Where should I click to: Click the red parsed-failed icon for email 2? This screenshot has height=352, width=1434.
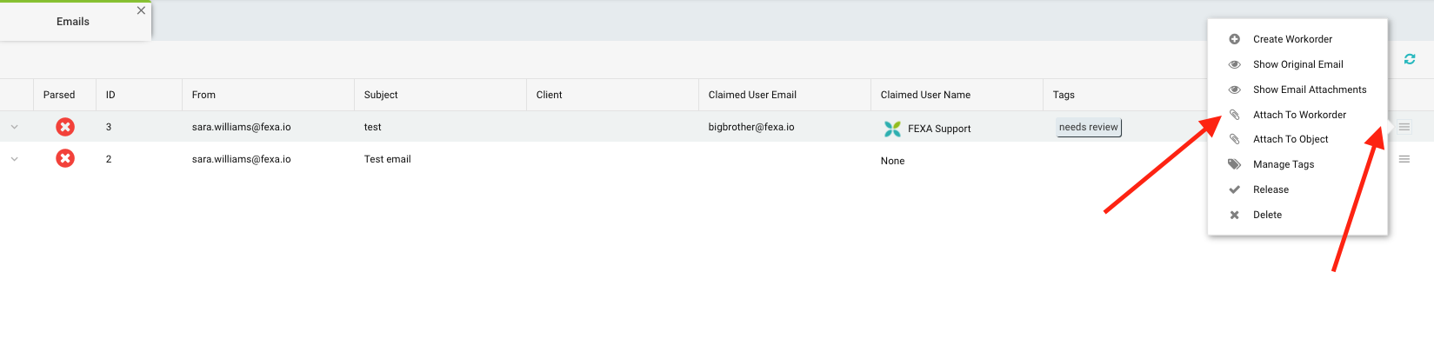pos(65,158)
